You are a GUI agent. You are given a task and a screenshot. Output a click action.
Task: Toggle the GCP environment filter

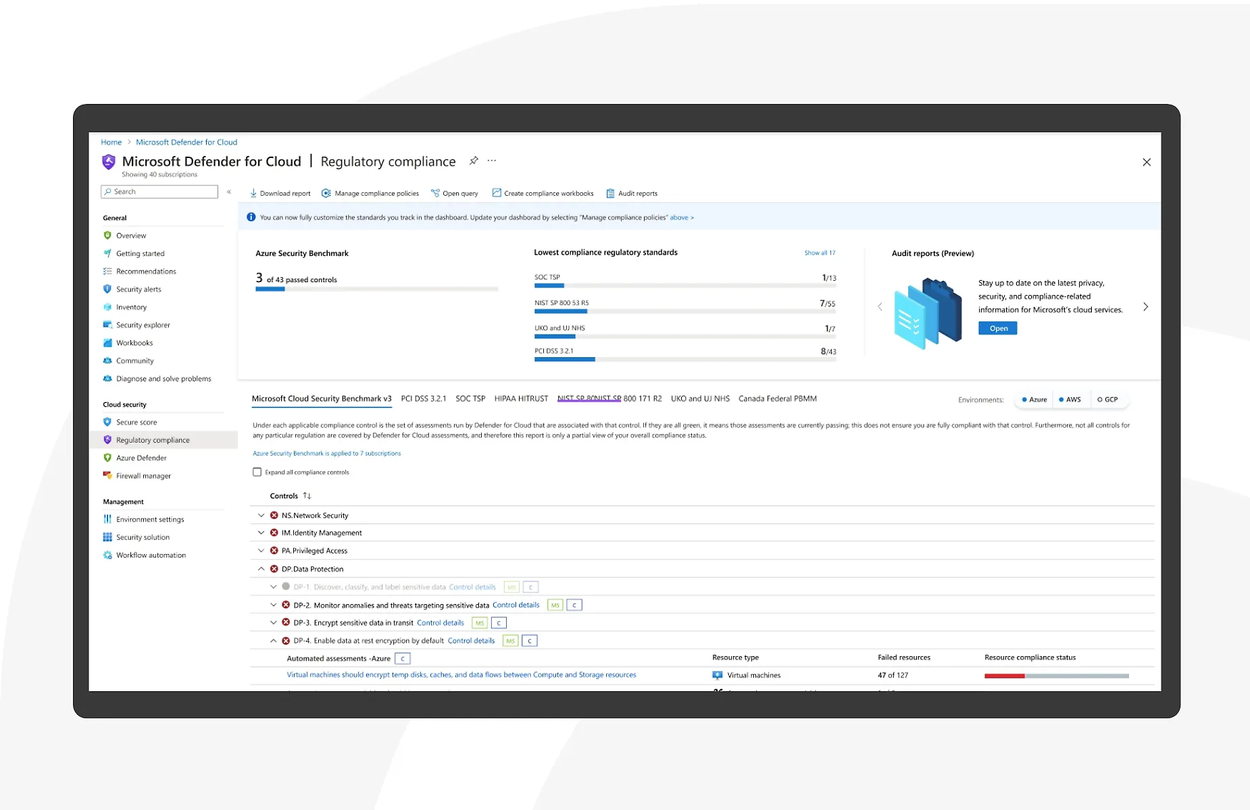click(1107, 400)
